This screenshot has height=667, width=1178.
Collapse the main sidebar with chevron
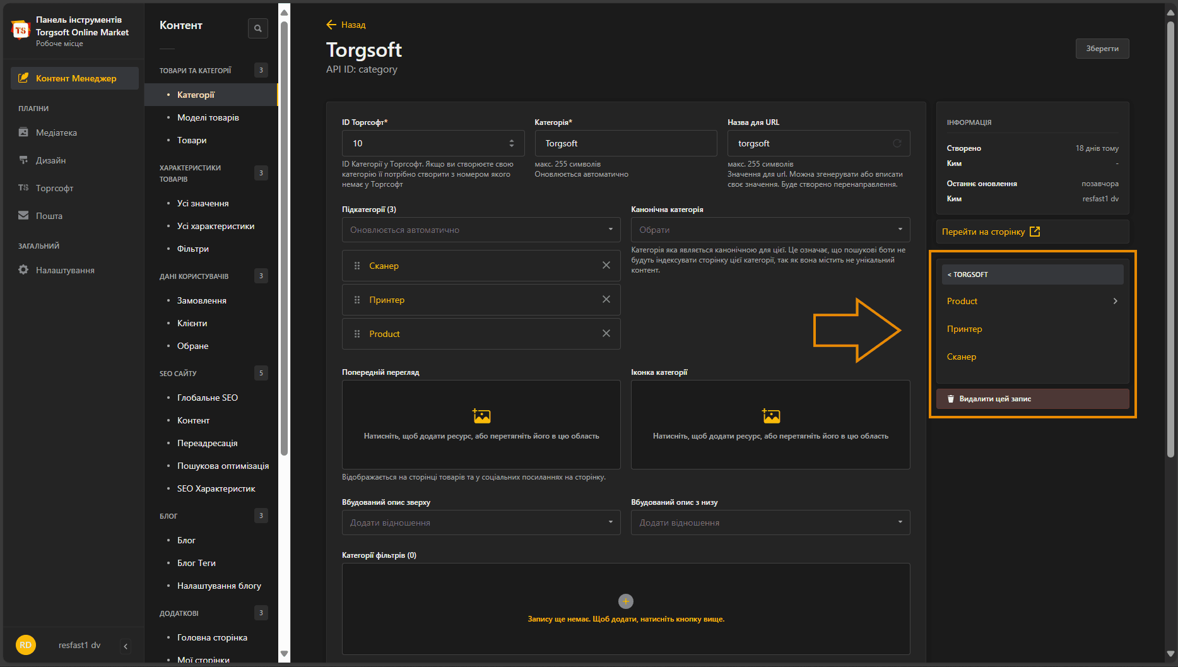pyautogui.click(x=126, y=646)
